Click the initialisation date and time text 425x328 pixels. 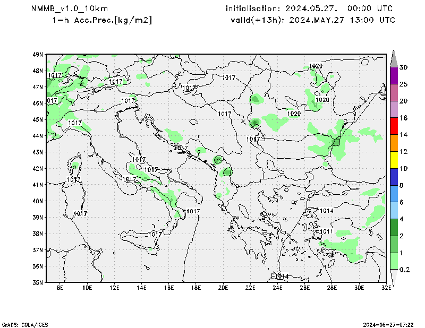point(310,8)
